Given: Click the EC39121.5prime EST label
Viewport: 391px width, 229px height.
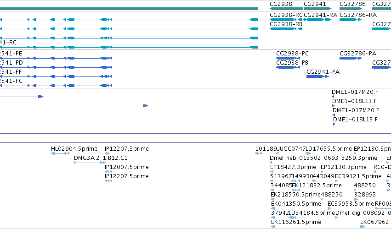Looking at the screenshot, I should [358, 176].
